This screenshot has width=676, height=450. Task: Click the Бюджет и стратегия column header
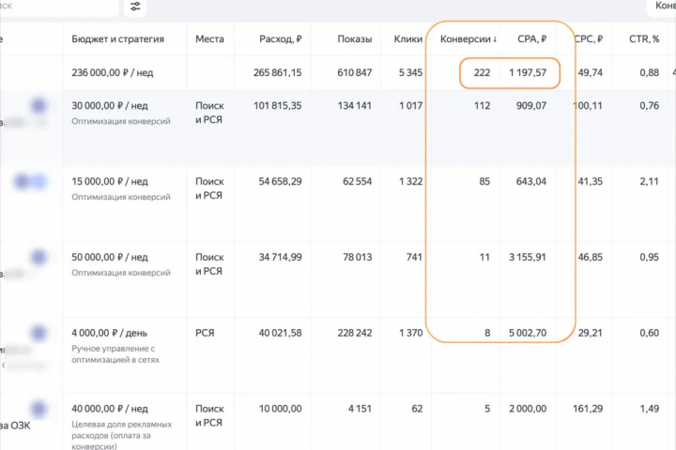point(117,39)
